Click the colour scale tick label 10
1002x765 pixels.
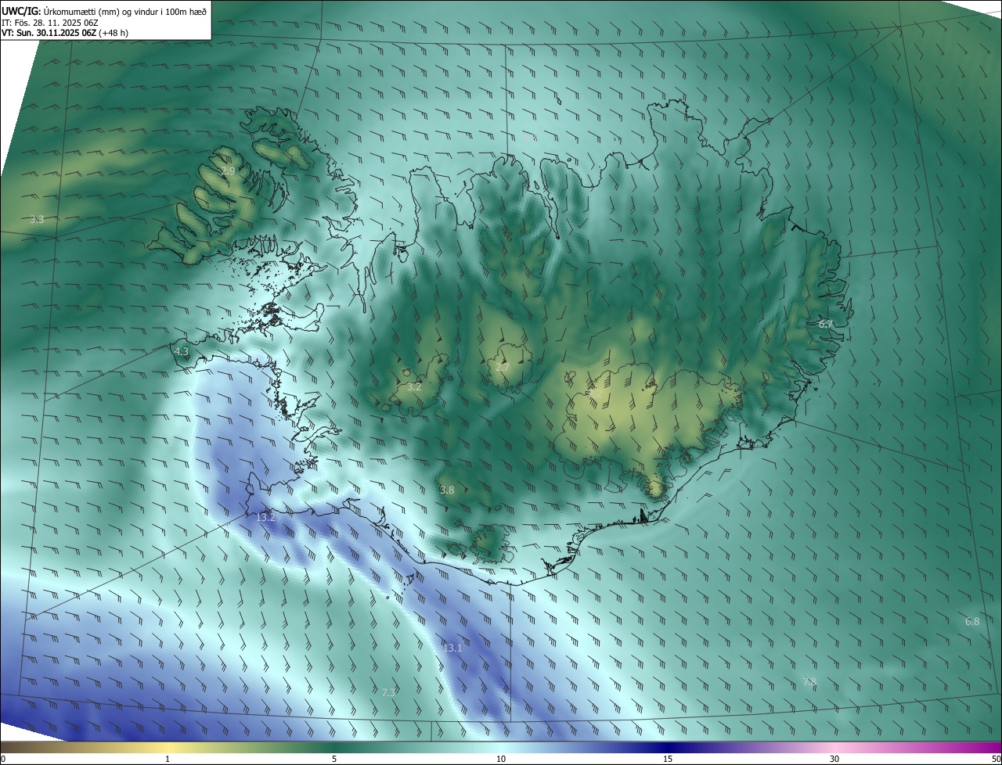click(x=501, y=759)
